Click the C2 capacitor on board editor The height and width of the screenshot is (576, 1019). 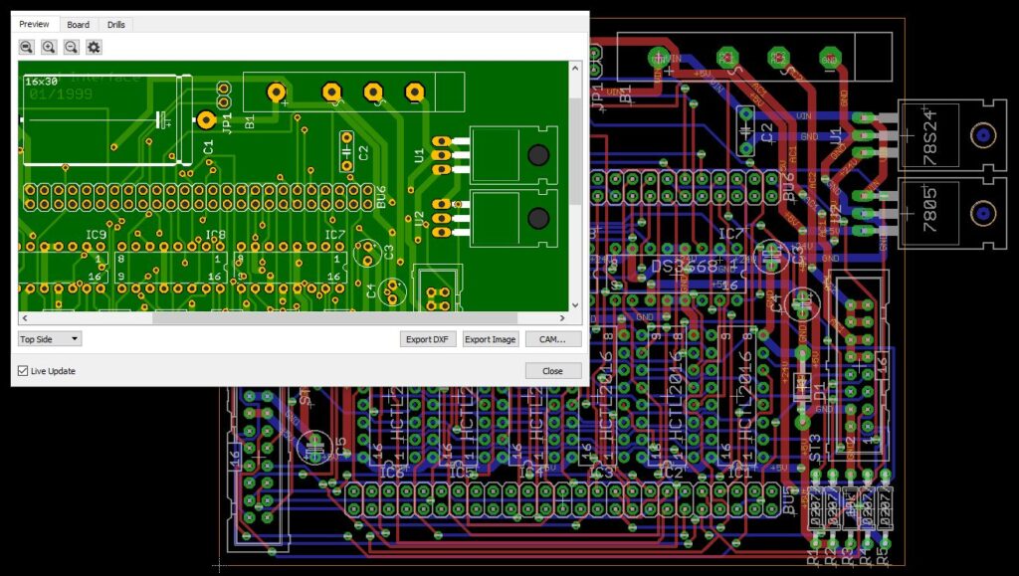746,132
